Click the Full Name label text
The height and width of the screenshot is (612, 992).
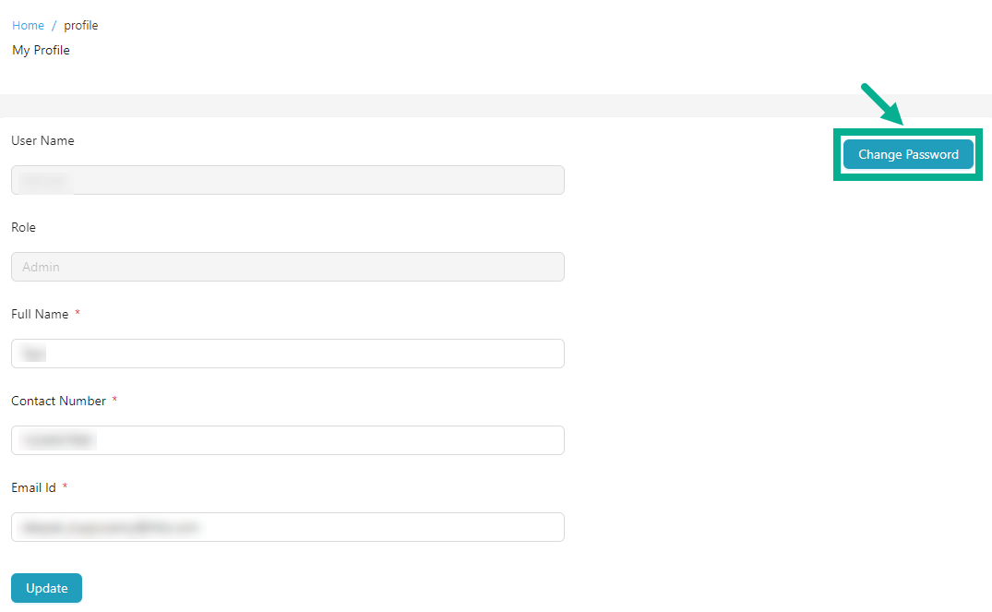point(39,314)
